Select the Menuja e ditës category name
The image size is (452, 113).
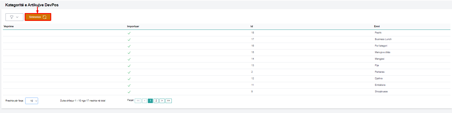point(382,52)
